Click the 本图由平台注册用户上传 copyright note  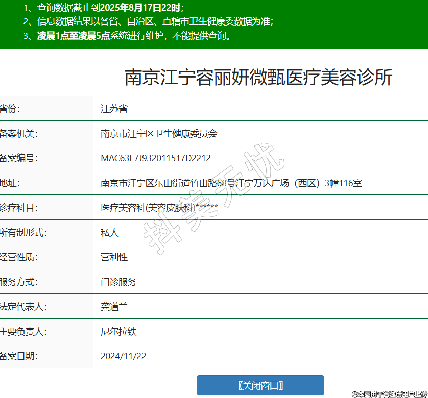coord(389,394)
